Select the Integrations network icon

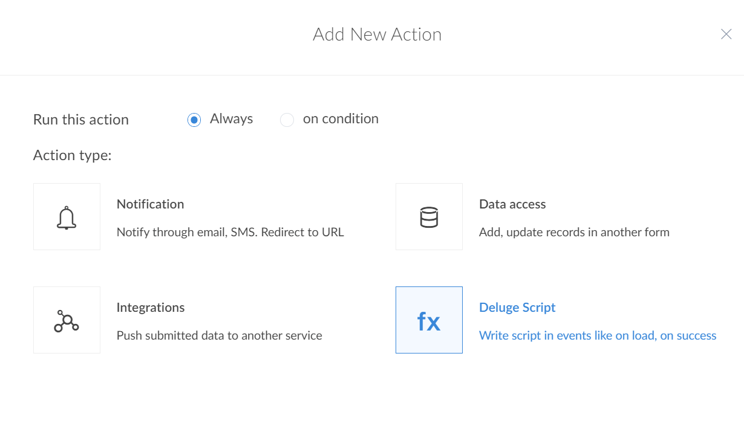click(x=67, y=320)
